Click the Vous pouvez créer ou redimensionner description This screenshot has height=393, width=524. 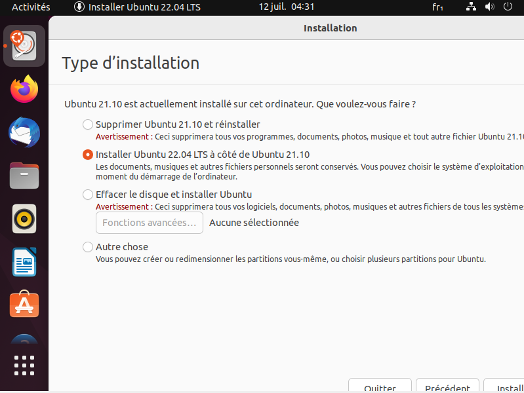click(291, 259)
